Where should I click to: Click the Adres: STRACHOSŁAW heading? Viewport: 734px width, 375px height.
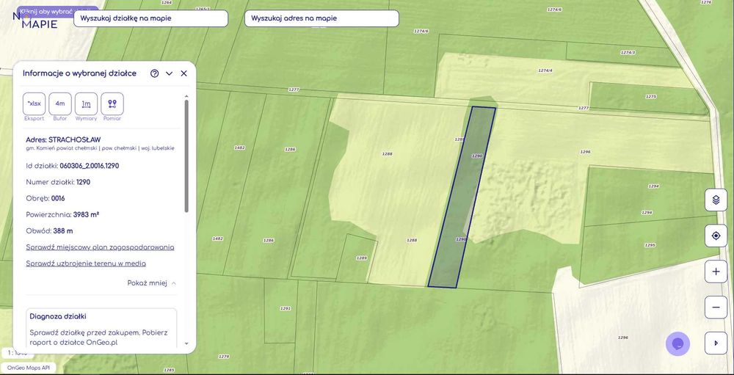(63, 139)
